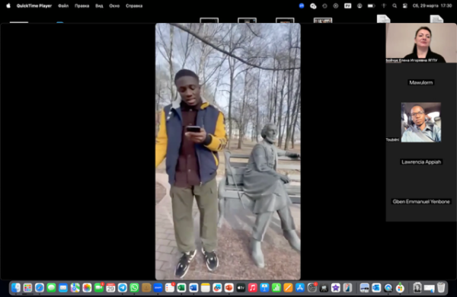Open Keynote app in Dock
The height and width of the screenshot is (297, 457).
pyautogui.click(x=264, y=288)
